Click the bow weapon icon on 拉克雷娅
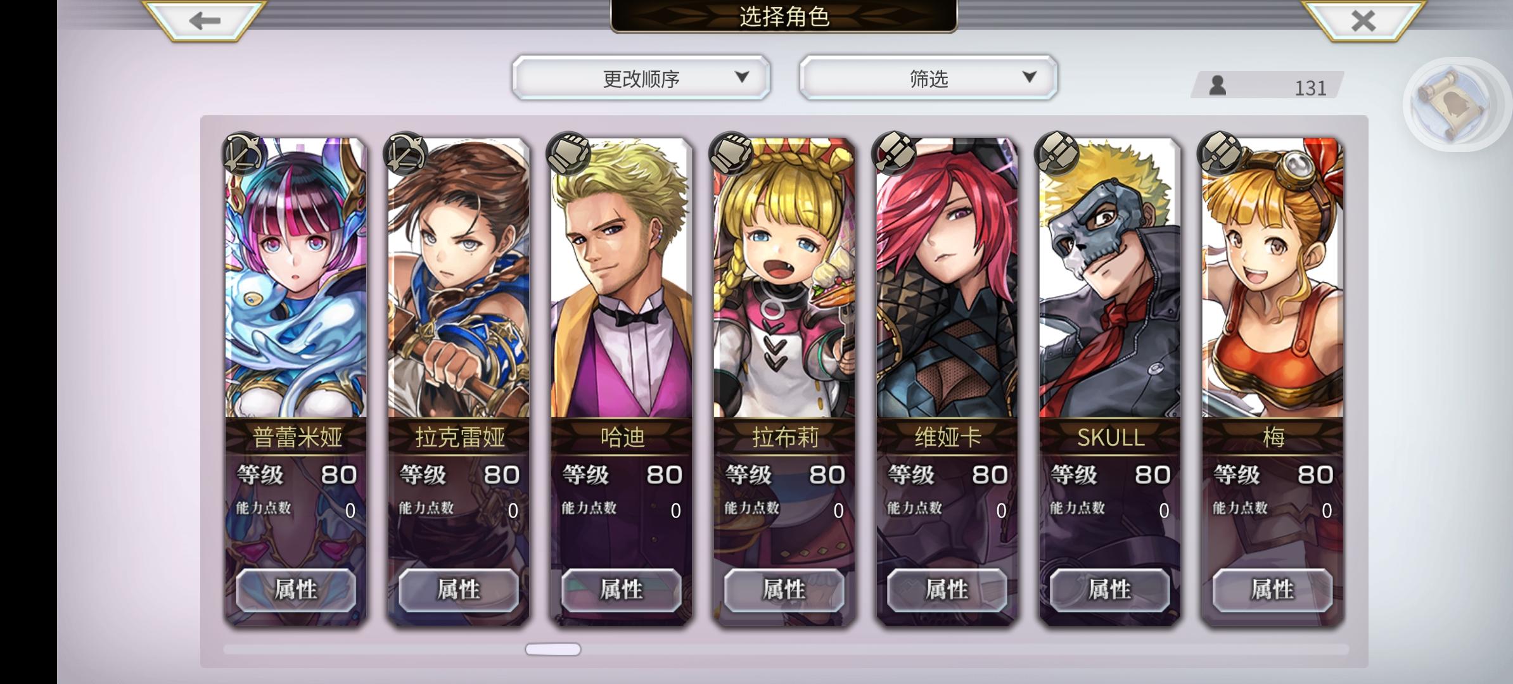This screenshot has height=684, width=1513. pos(405,153)
